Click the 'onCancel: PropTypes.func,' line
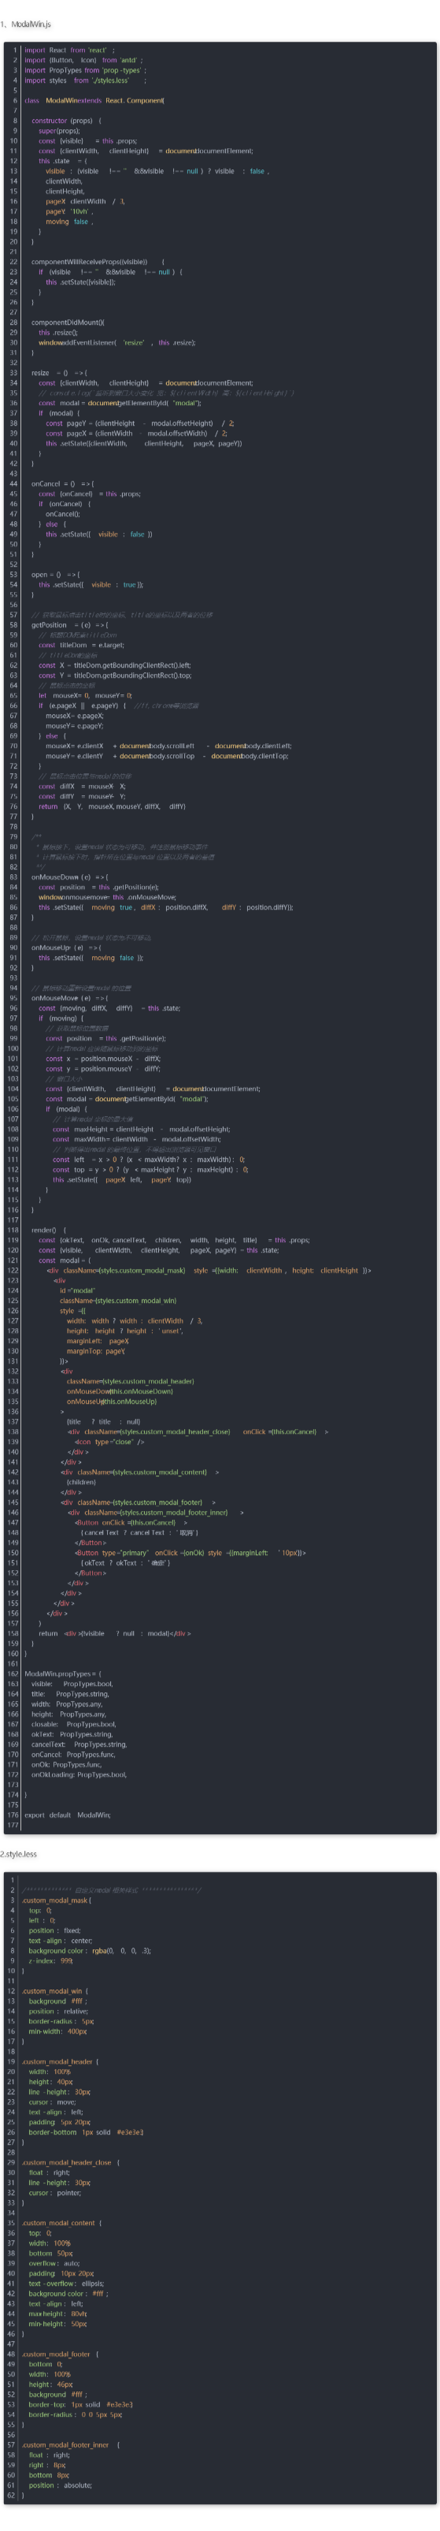Screen dimensions: 440x2531 coord(72,1754)
